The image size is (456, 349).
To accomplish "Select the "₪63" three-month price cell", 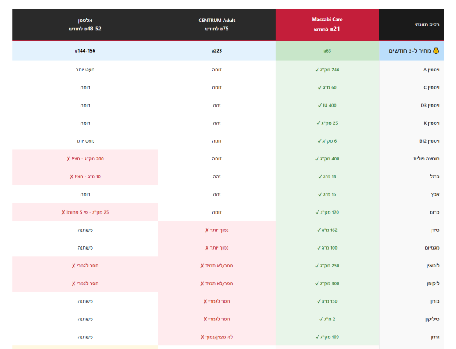I will pyautogui.click(x=327, y=51).
